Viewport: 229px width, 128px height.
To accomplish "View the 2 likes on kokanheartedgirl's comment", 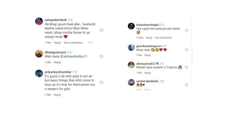I will pos(140,38).
